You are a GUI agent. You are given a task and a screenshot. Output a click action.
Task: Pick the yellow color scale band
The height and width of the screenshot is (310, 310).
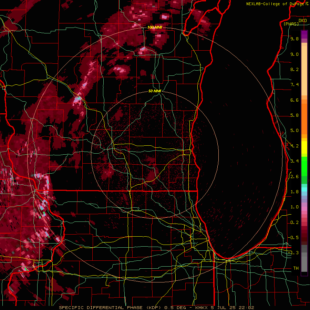[304, 147]
